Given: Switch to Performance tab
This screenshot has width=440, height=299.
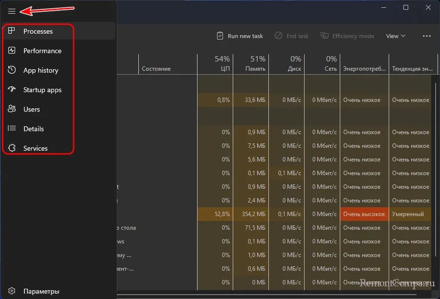Looking at the screenshot, I should point(59,51).
